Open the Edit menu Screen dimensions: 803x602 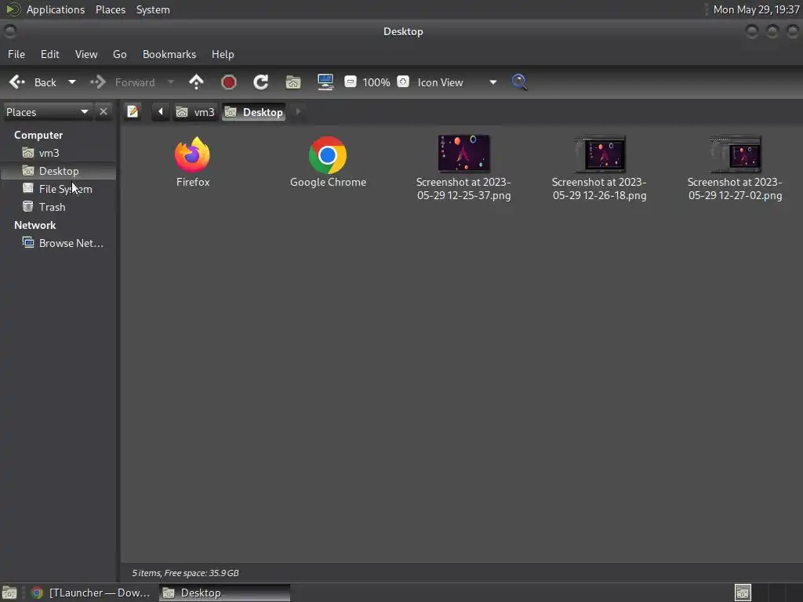(x=50, y=54)
